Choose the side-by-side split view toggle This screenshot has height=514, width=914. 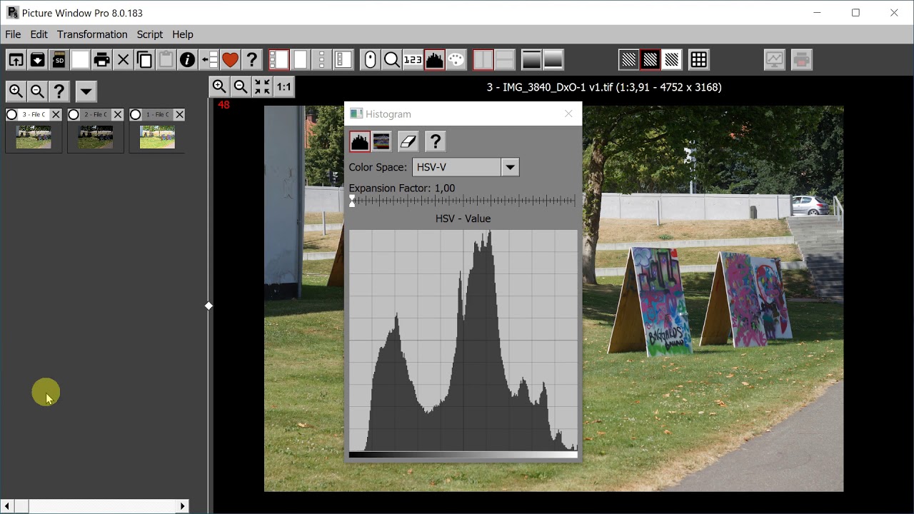pos(483,60)
